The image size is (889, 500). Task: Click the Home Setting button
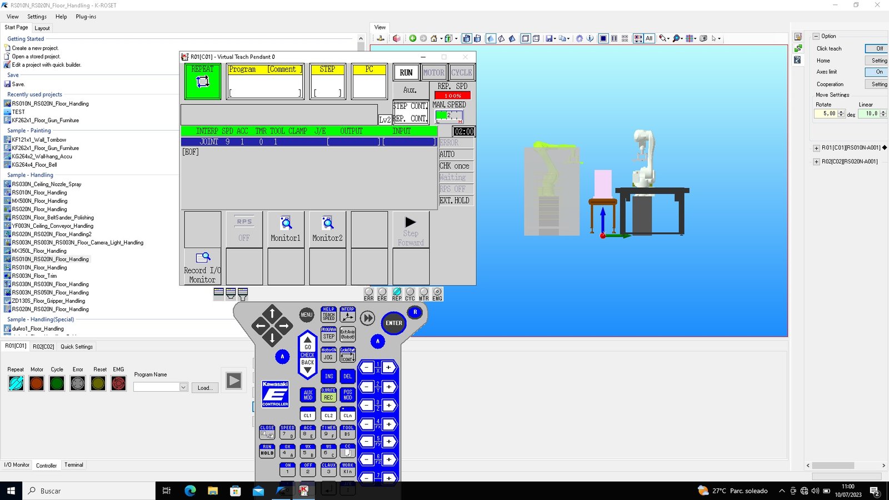coord(876,61)
